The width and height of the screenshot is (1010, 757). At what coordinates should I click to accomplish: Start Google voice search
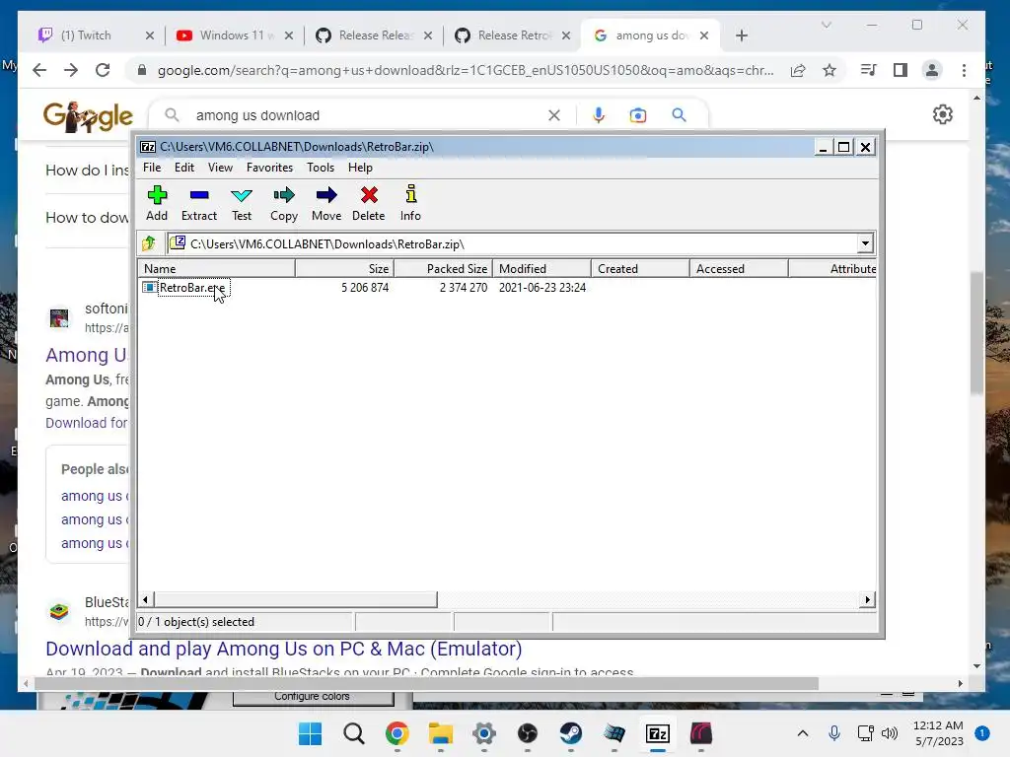click(x=599, y=116)
